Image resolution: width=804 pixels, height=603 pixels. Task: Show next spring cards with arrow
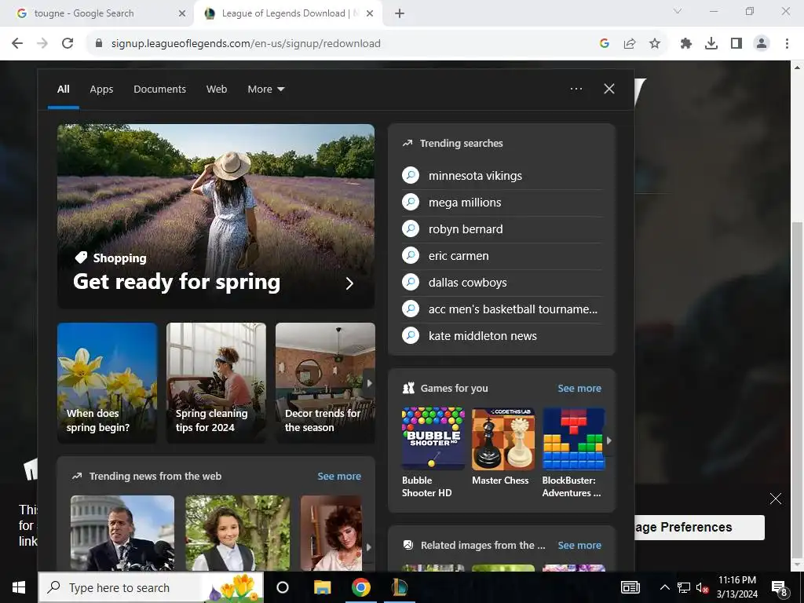369,383
